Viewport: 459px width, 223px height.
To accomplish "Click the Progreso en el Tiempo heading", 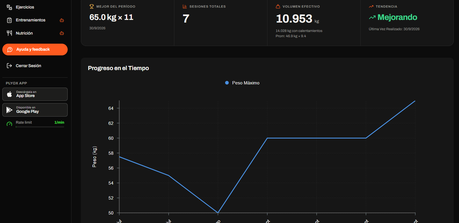I will point(118,68).
